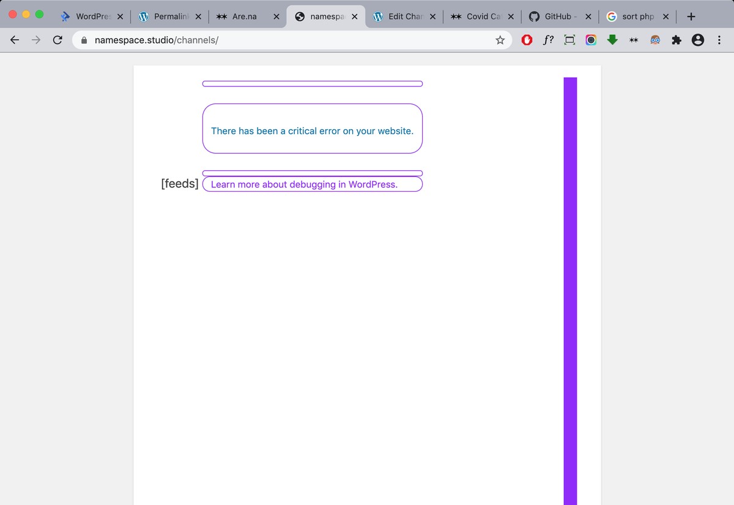Click the glasses face extension icon
734x505 pixels.
coord(655,40)
